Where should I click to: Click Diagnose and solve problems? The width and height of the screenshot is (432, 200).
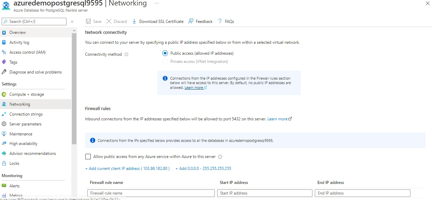[x=35, y=72]
